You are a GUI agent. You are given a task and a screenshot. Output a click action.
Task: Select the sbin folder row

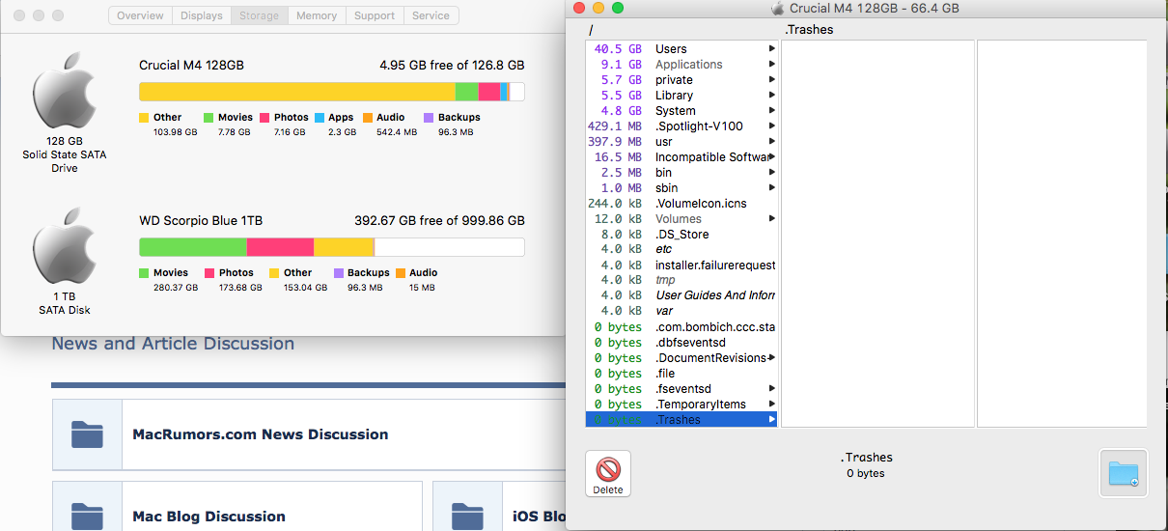tap(681, 187)
